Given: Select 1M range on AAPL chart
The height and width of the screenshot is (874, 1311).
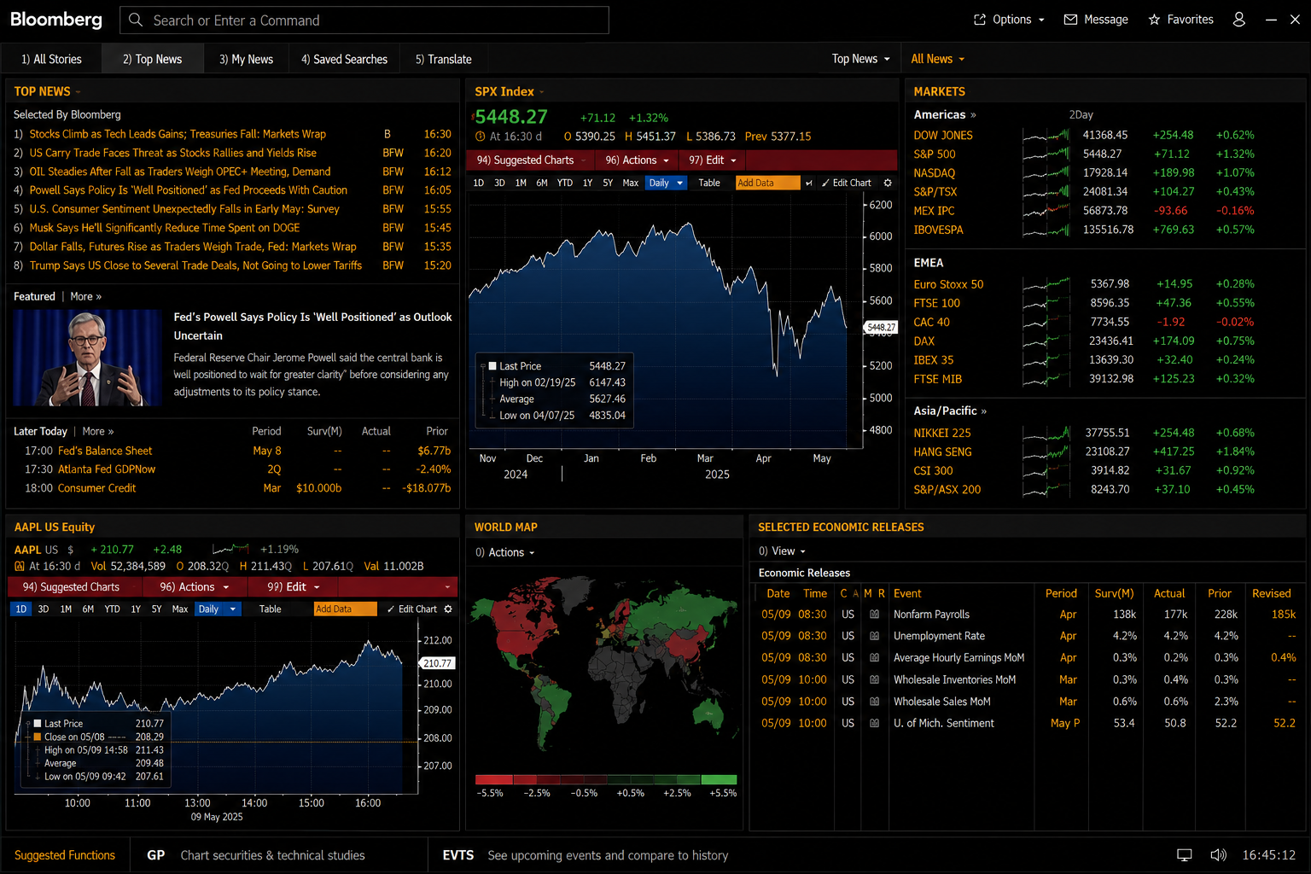Looking at the screenshot, I should 66,609.
